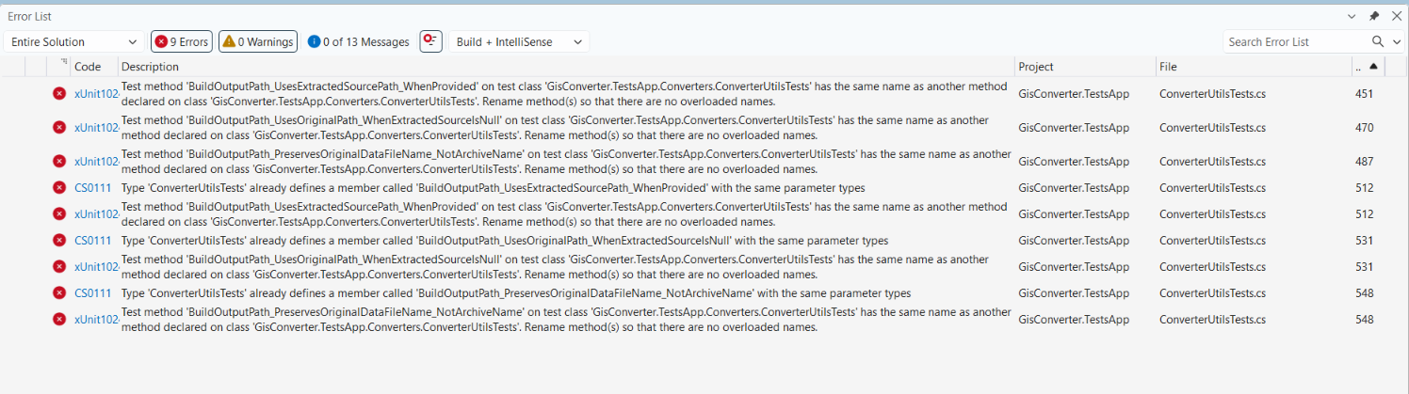Image resolution: width=1409 pixels, height=394 pixels.
Task: Select the 548 line cell in xUnit1024 row
Action: point(1364,320)
